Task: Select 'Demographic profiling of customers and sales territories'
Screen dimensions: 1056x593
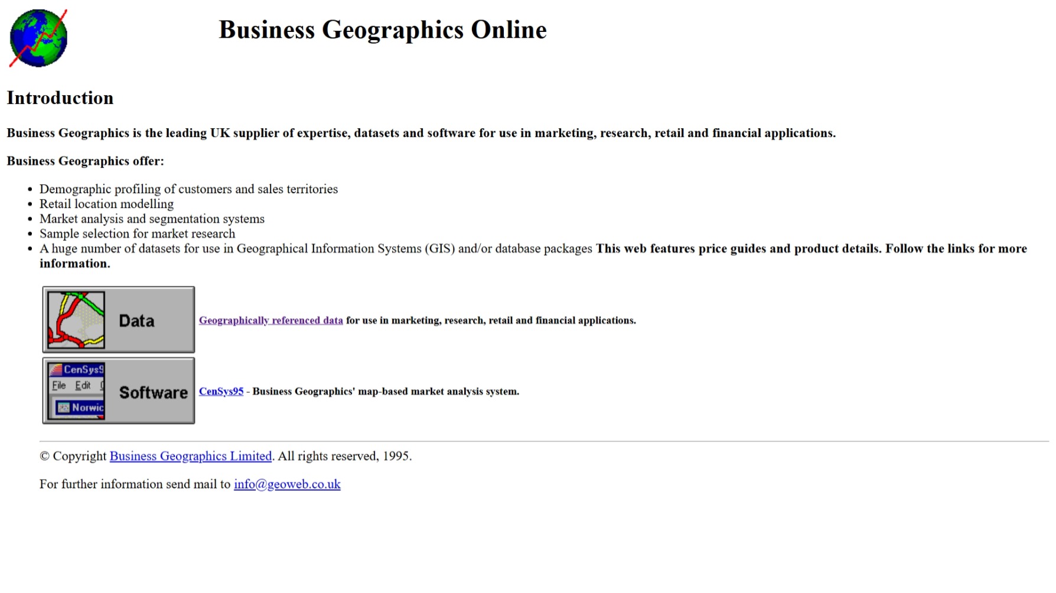Action: pyautogui.click(x=188, y=189)
